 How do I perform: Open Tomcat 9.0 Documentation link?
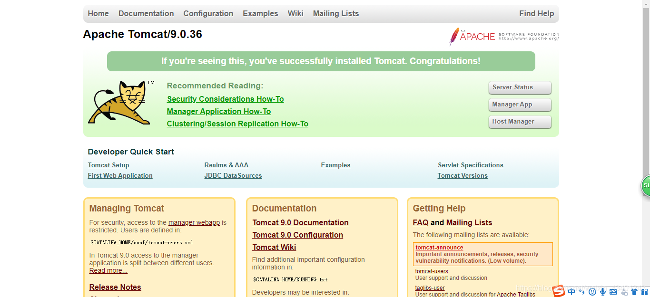(300, 222)
